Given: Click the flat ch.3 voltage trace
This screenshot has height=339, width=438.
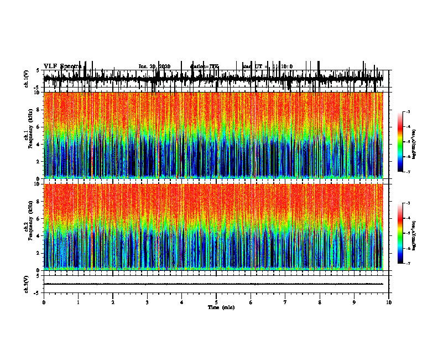Looking at the screenshot, I should tap(213, 284).
